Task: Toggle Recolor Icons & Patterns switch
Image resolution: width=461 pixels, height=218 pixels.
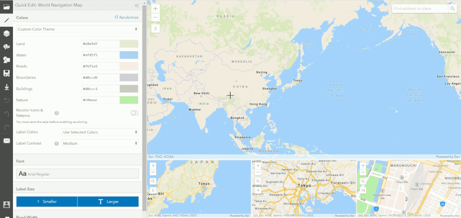Action: (x=135, y=113)
